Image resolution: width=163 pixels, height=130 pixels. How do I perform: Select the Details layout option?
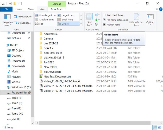[68, 24]
